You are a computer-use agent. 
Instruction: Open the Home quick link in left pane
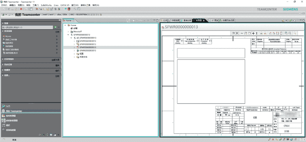coord(8,36)
